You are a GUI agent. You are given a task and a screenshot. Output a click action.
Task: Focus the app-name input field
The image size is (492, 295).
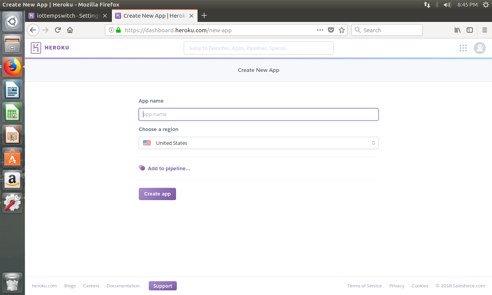tap(259, 114)
